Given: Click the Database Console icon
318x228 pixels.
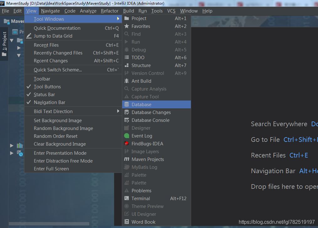Looking at the screenshot, I should (127, 120).
